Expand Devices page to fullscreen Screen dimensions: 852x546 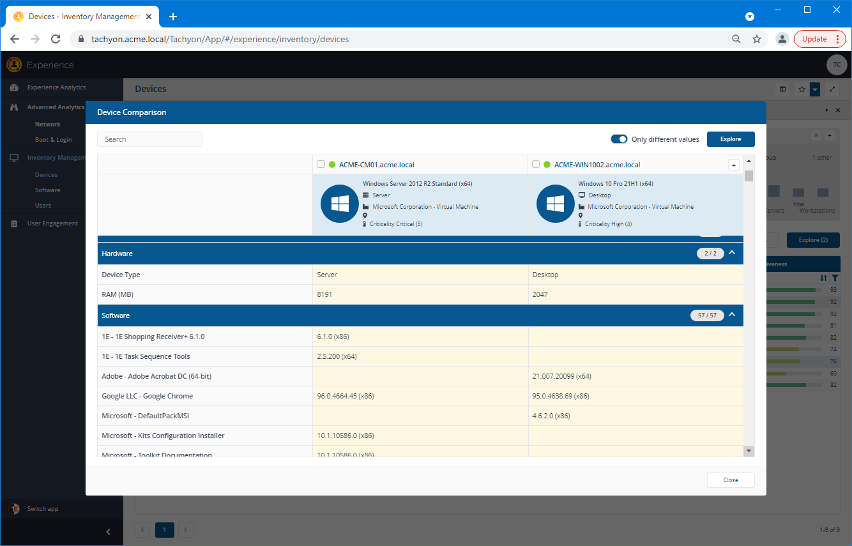(833, 89)
